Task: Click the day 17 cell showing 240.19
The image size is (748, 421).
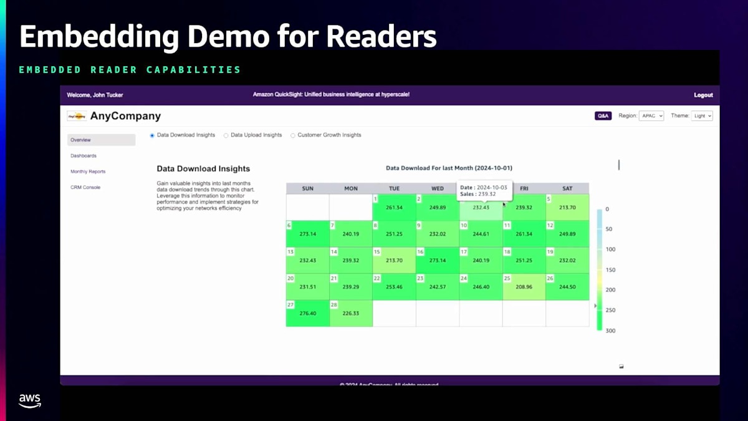Action: click(481, 260)
